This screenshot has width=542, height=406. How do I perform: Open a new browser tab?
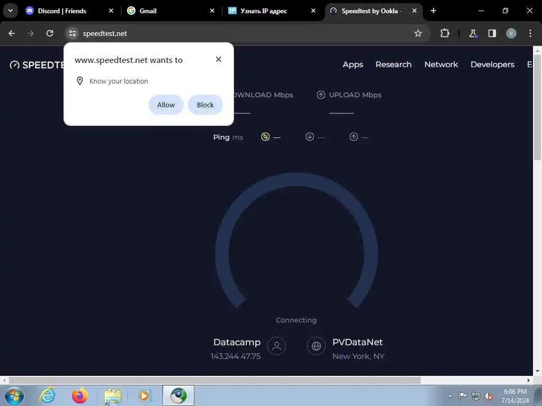point(433,11)
